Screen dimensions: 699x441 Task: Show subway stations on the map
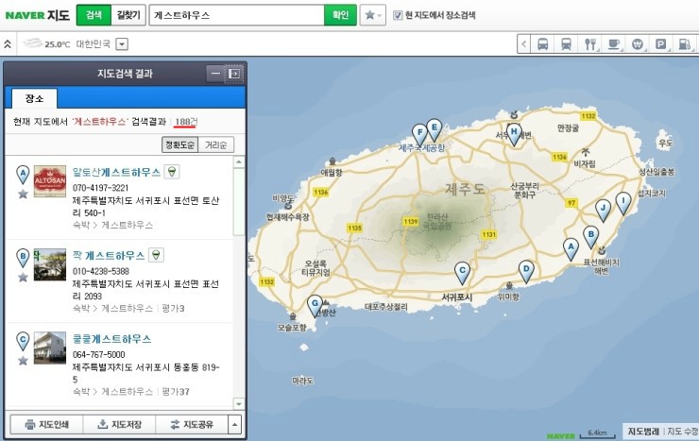(x=566, y=44)
